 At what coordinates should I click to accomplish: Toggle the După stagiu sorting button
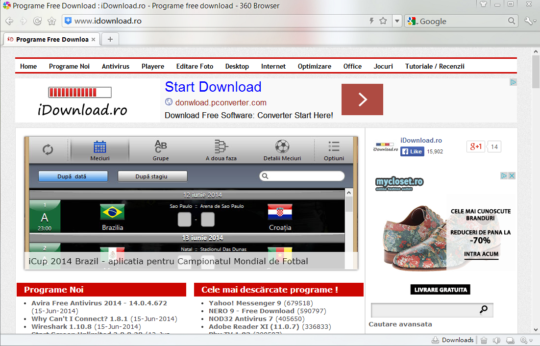pyautogui.click(x=152, y=176)
